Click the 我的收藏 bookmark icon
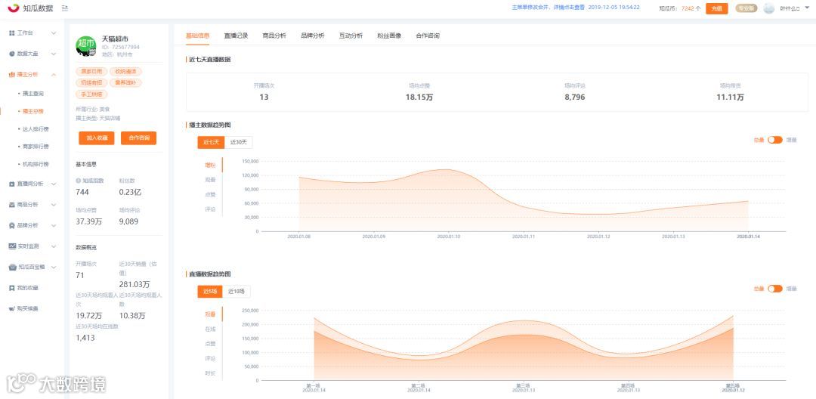This screenshot has height=399, width=816. (12, 288)
